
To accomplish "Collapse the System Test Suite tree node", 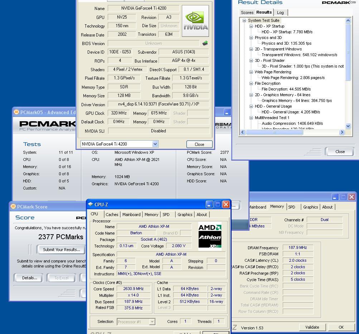I will [x=244, y=20].
